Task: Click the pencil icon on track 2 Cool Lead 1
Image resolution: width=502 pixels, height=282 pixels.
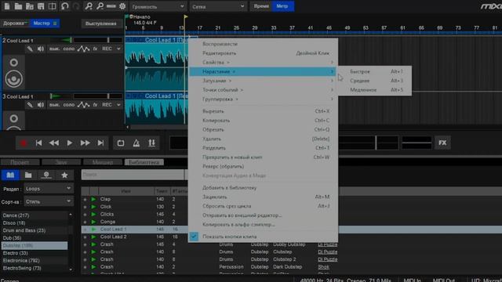Action: point(30,49)
